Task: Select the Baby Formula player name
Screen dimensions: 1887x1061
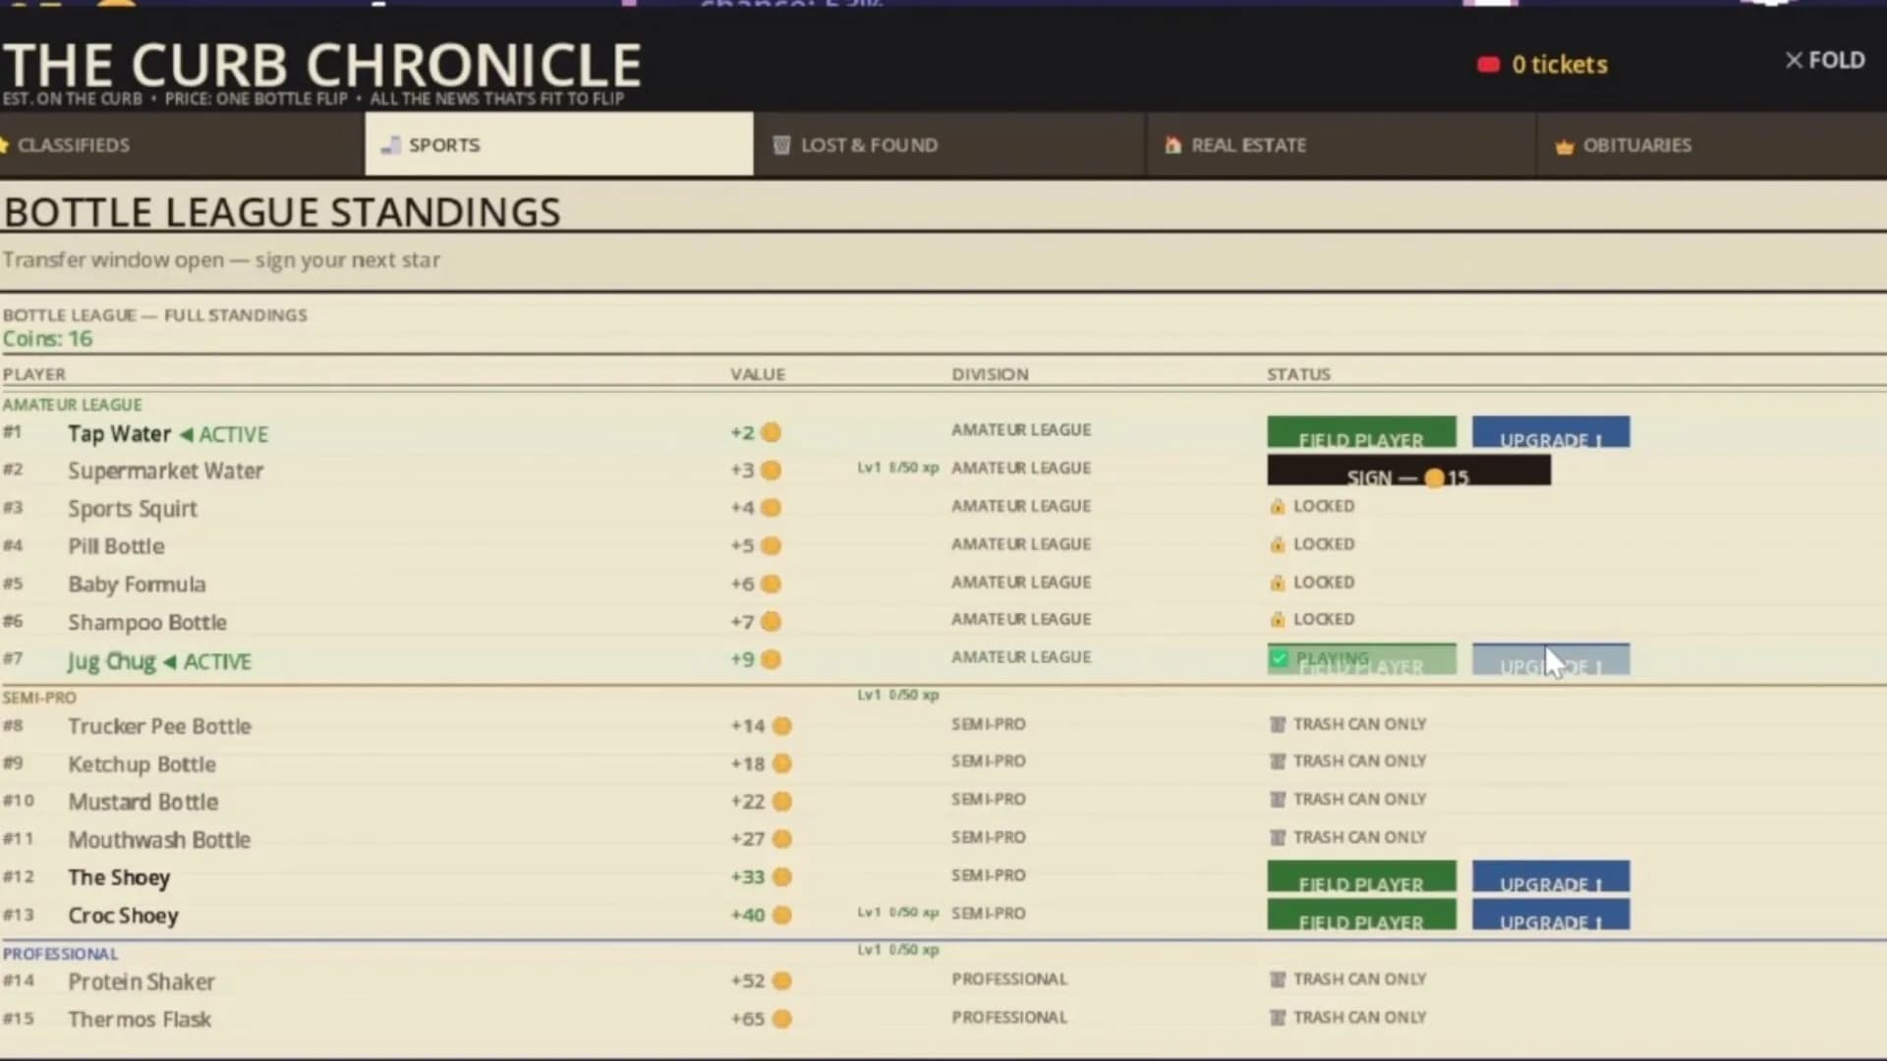Action: click(x=137, y=585)
